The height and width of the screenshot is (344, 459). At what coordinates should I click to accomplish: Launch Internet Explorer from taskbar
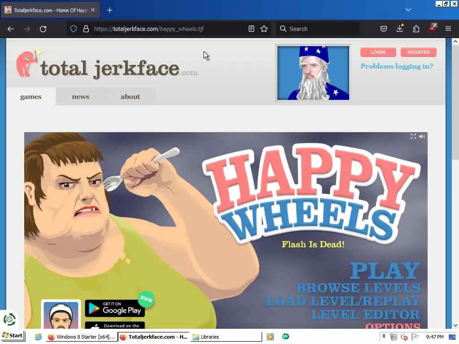[x=38, y=337]
